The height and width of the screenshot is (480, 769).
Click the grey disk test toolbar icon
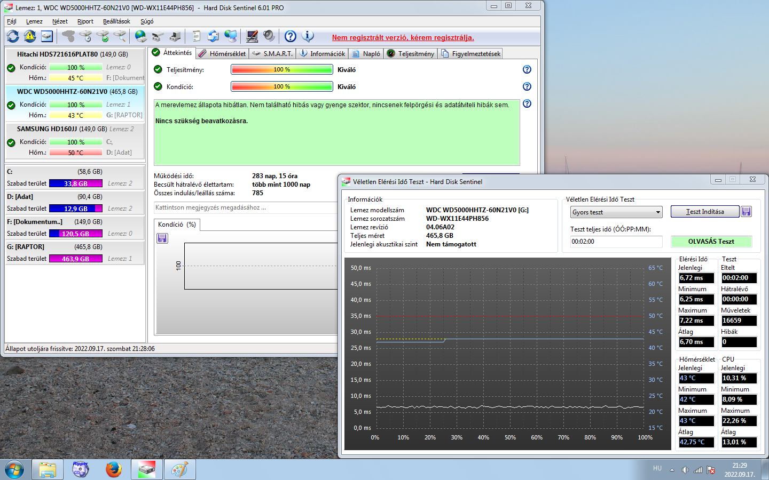click(68, 36)
